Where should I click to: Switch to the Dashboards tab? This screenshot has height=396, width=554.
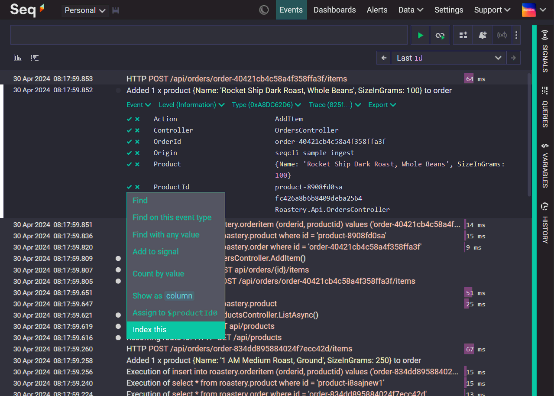tap(335, 10)
